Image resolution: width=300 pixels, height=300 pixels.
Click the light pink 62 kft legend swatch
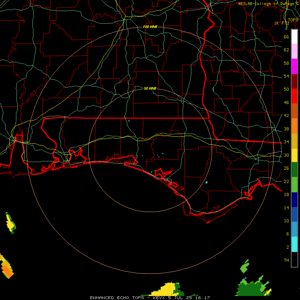pos(294,51)
